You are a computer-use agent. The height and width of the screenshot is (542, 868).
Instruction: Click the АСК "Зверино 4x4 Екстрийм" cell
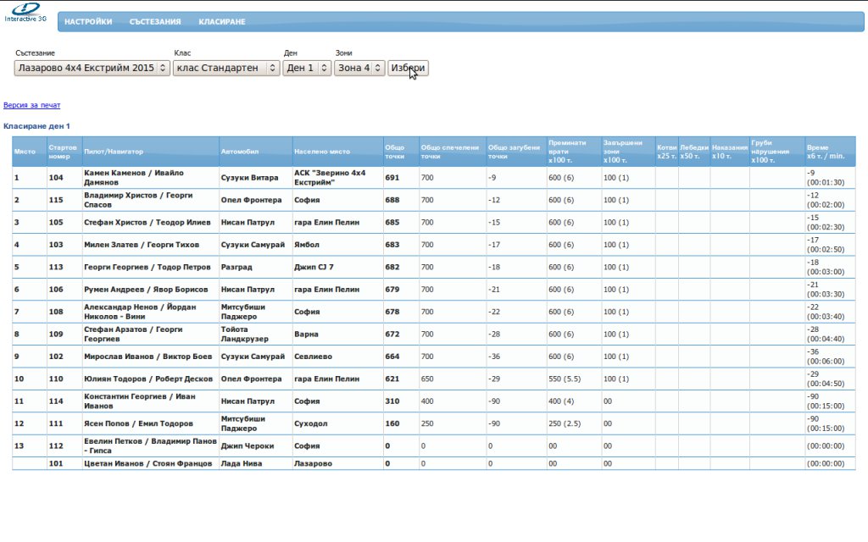pos(337,178)
